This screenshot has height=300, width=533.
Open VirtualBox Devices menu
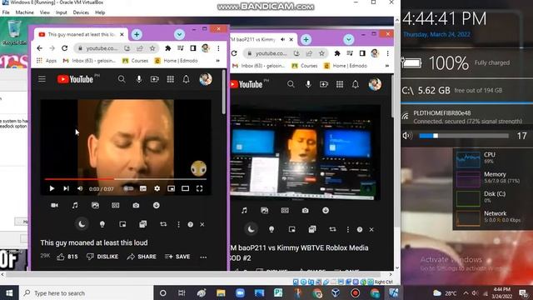coord(81,12)
